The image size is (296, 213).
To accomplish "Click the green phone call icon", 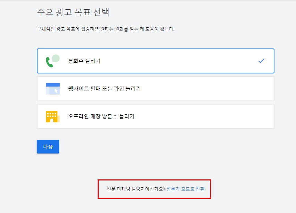I will point(53,61).
